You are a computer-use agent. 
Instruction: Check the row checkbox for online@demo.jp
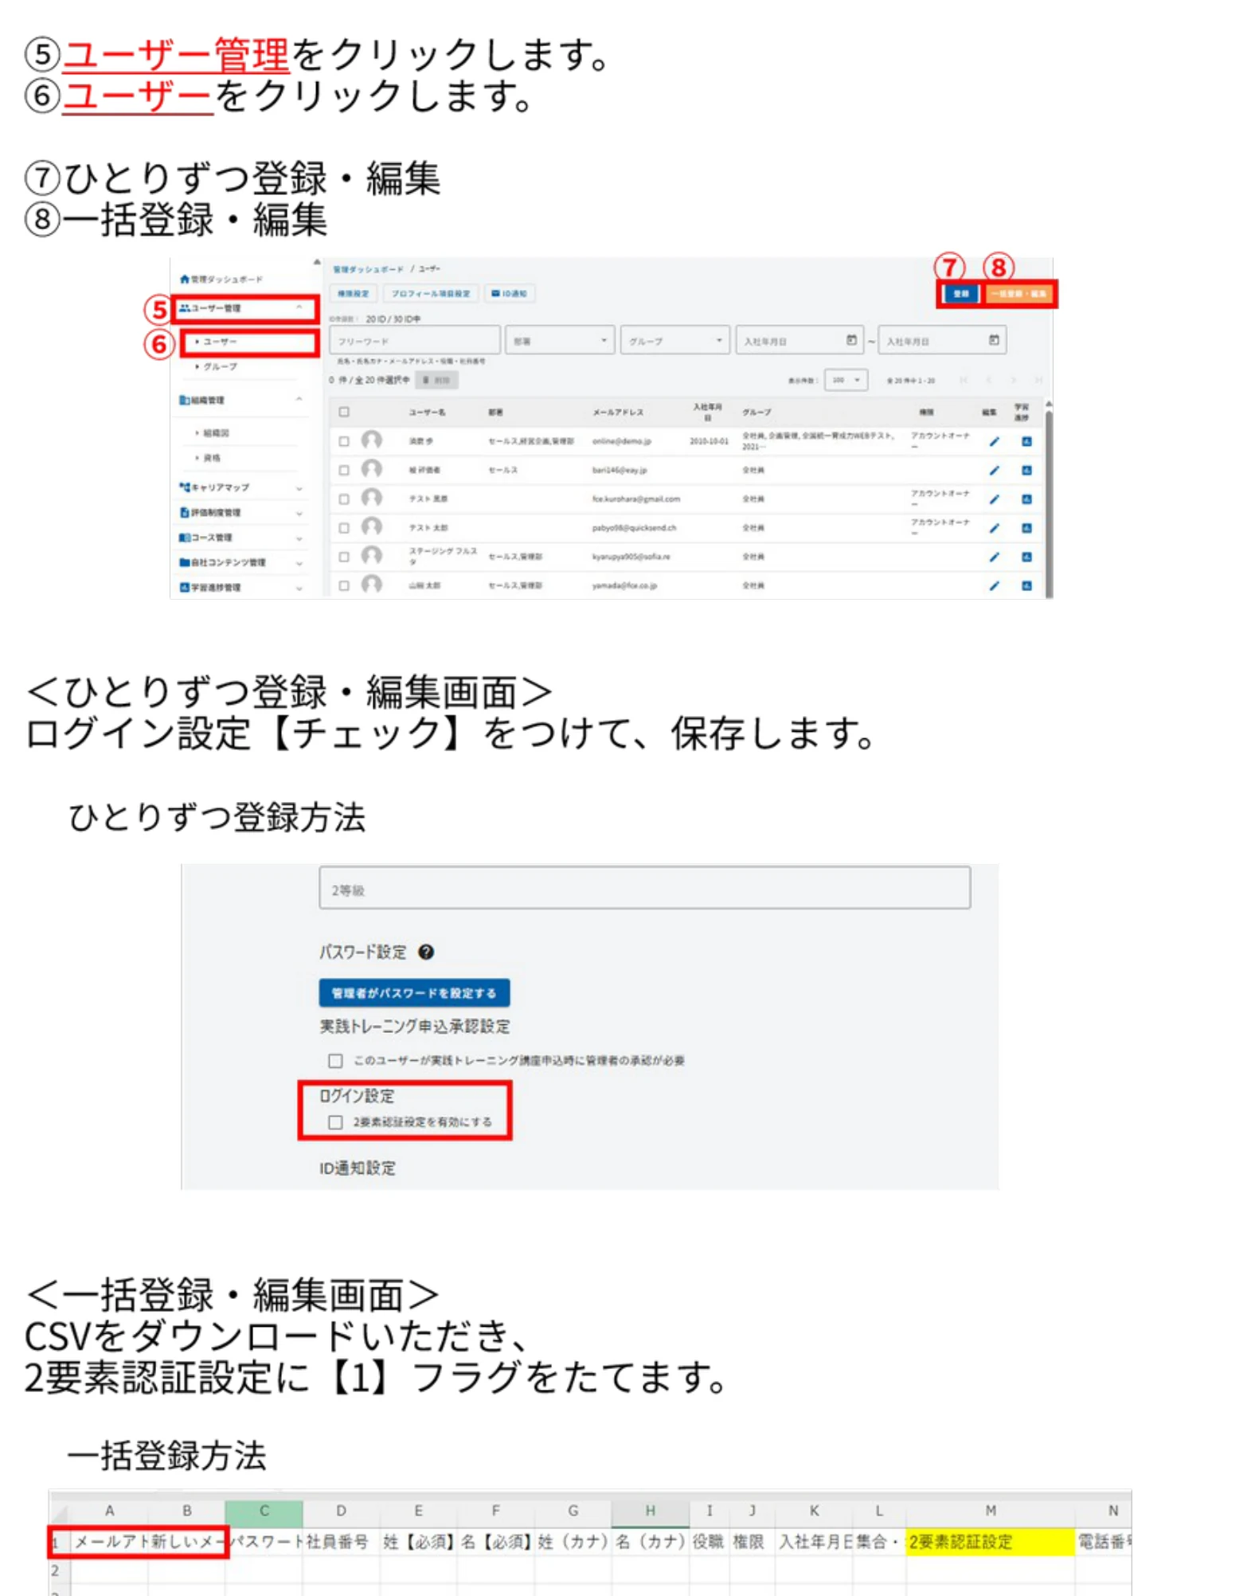344,441
